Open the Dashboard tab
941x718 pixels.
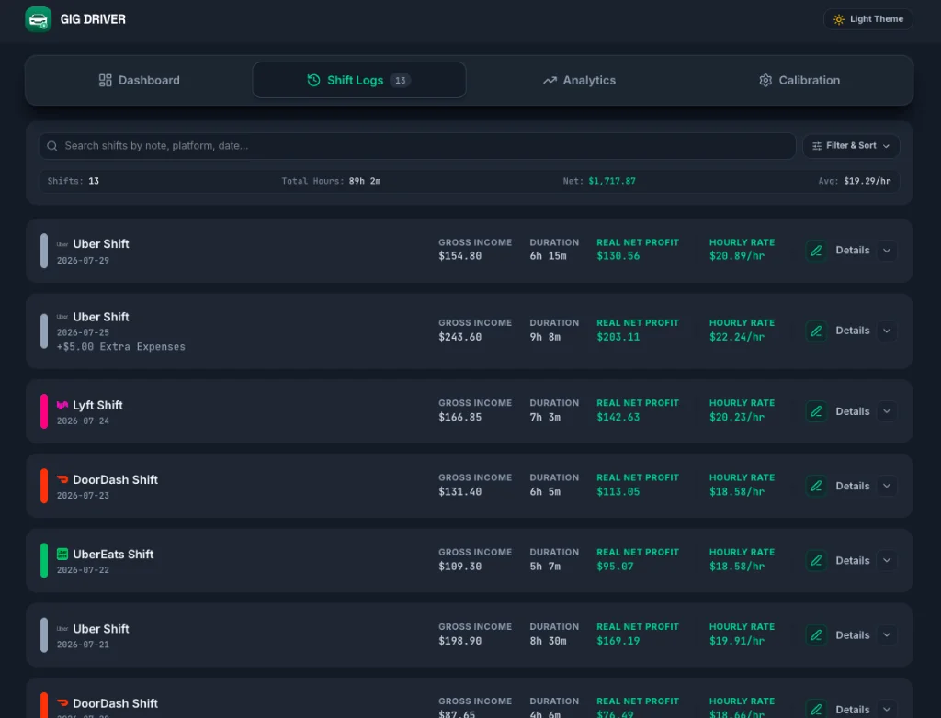[140, 81]
